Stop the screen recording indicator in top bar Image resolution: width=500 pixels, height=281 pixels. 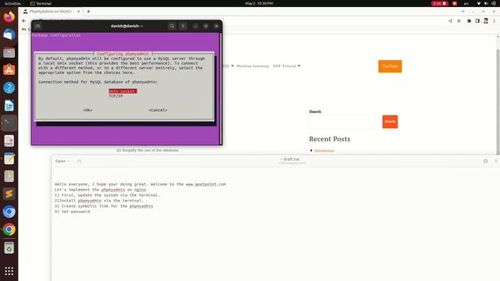pos(440,3)
